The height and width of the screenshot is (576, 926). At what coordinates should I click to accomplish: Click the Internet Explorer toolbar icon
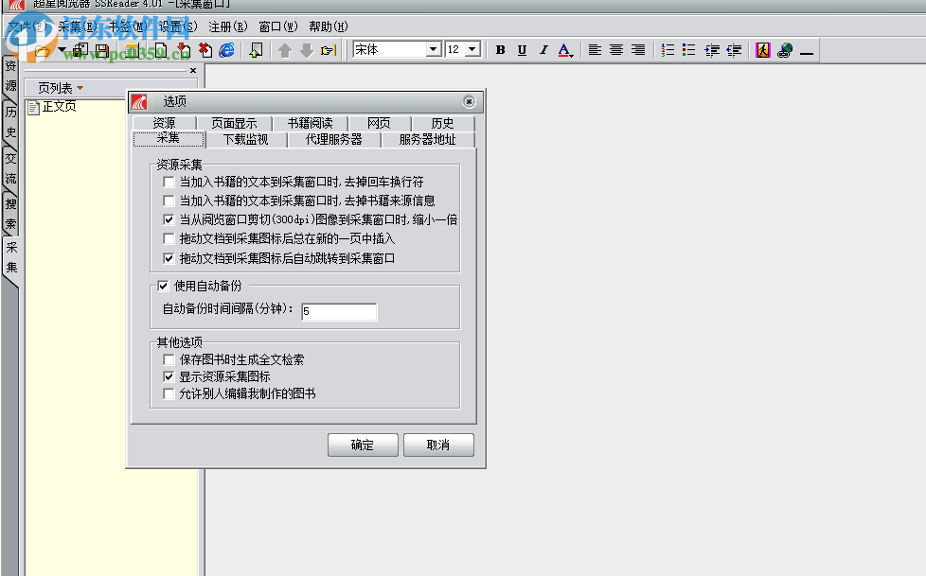click(x=226, y=50)
